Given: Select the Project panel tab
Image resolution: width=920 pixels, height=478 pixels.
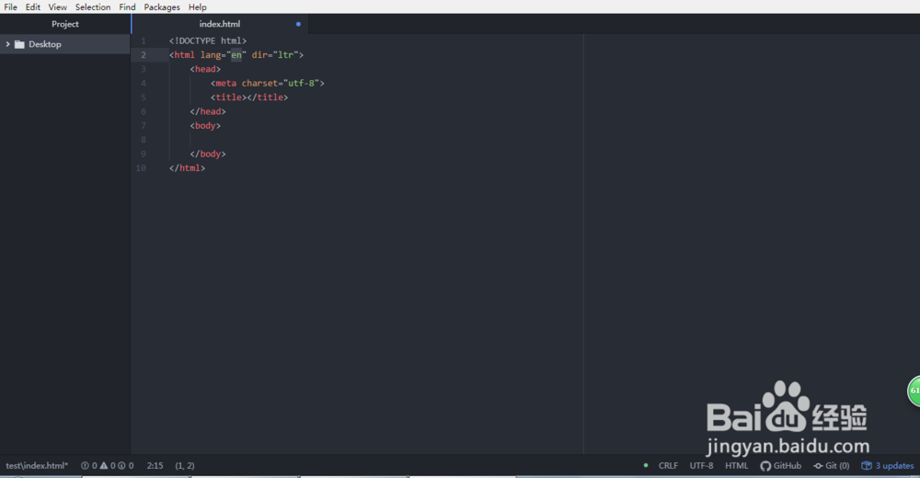Looking at the screenshot, I should (x=65, y=24).
